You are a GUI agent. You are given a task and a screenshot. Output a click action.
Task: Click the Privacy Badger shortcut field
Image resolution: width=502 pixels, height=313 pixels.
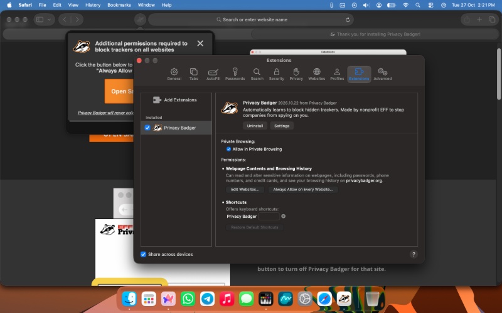pyautogui.click(x=269, y=217)
